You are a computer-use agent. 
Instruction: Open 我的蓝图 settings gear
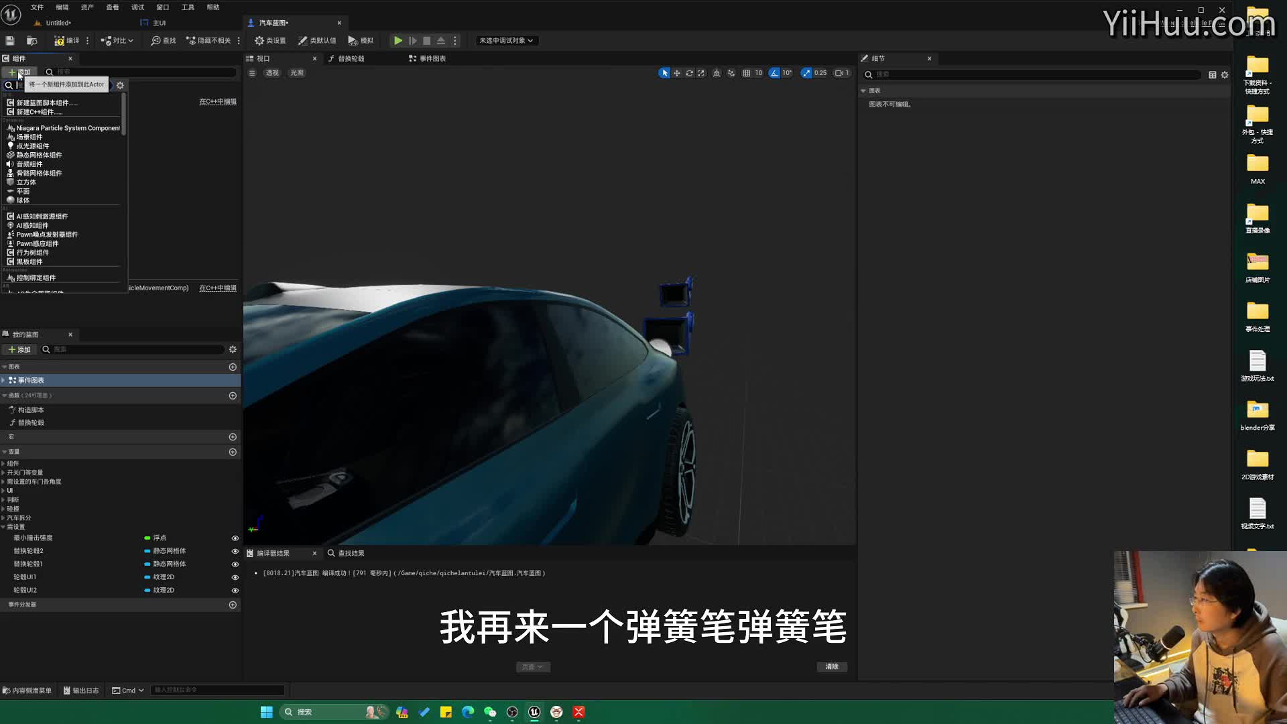pos(233,350)
